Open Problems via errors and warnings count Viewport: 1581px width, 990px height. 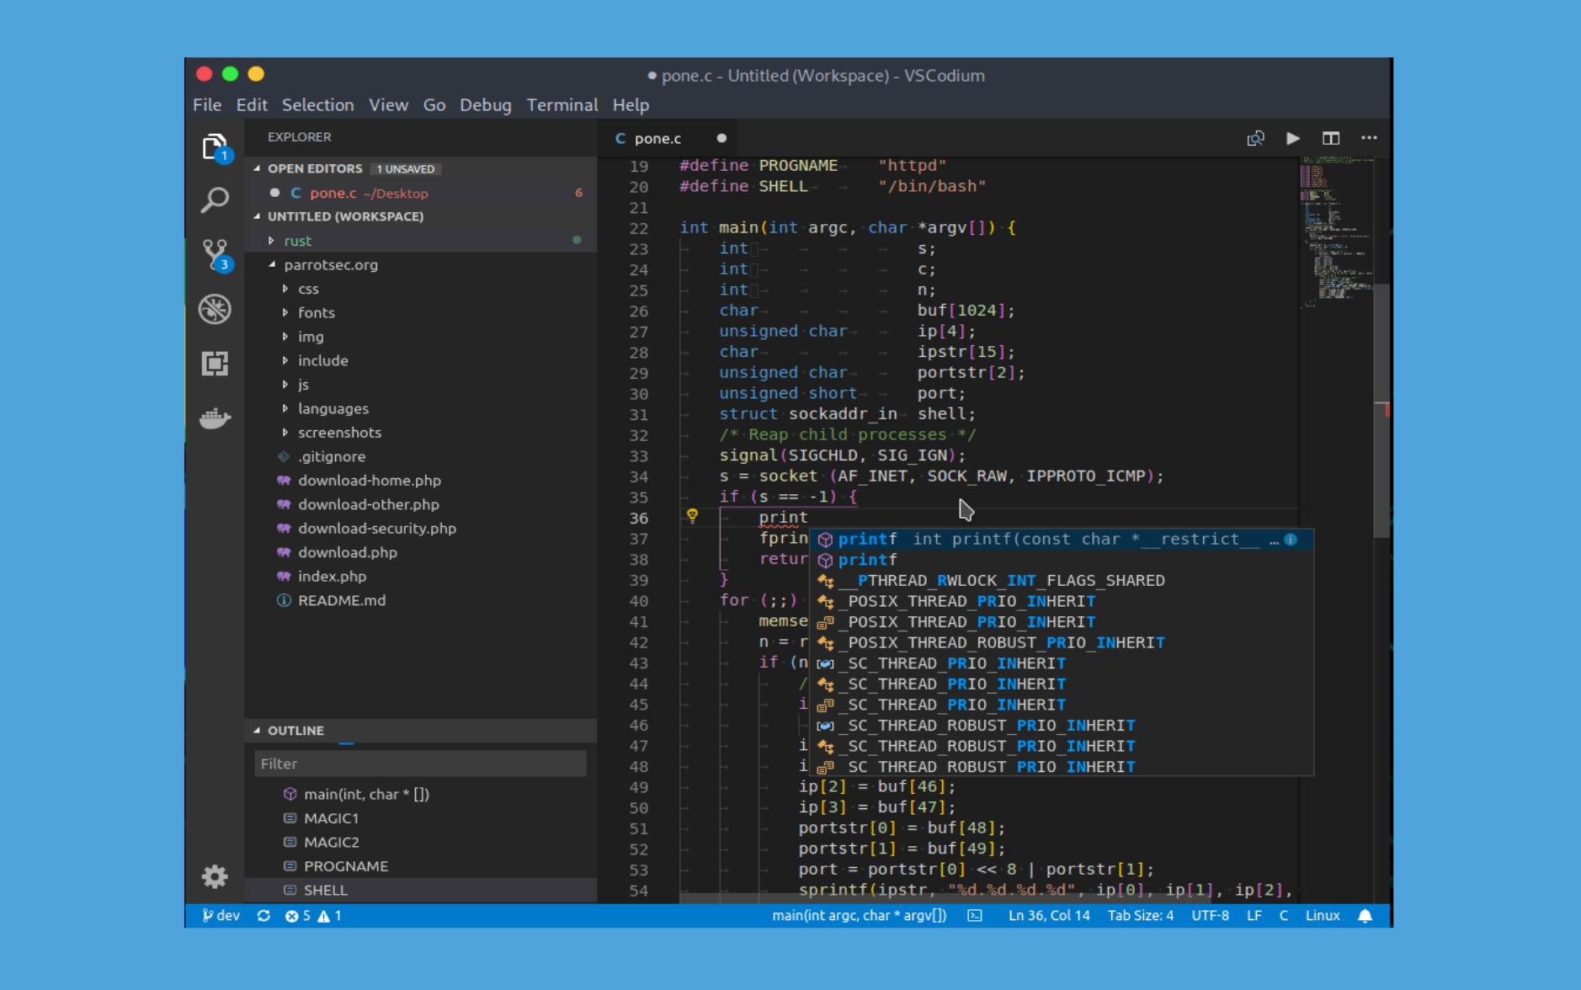(x=313, y=915)
